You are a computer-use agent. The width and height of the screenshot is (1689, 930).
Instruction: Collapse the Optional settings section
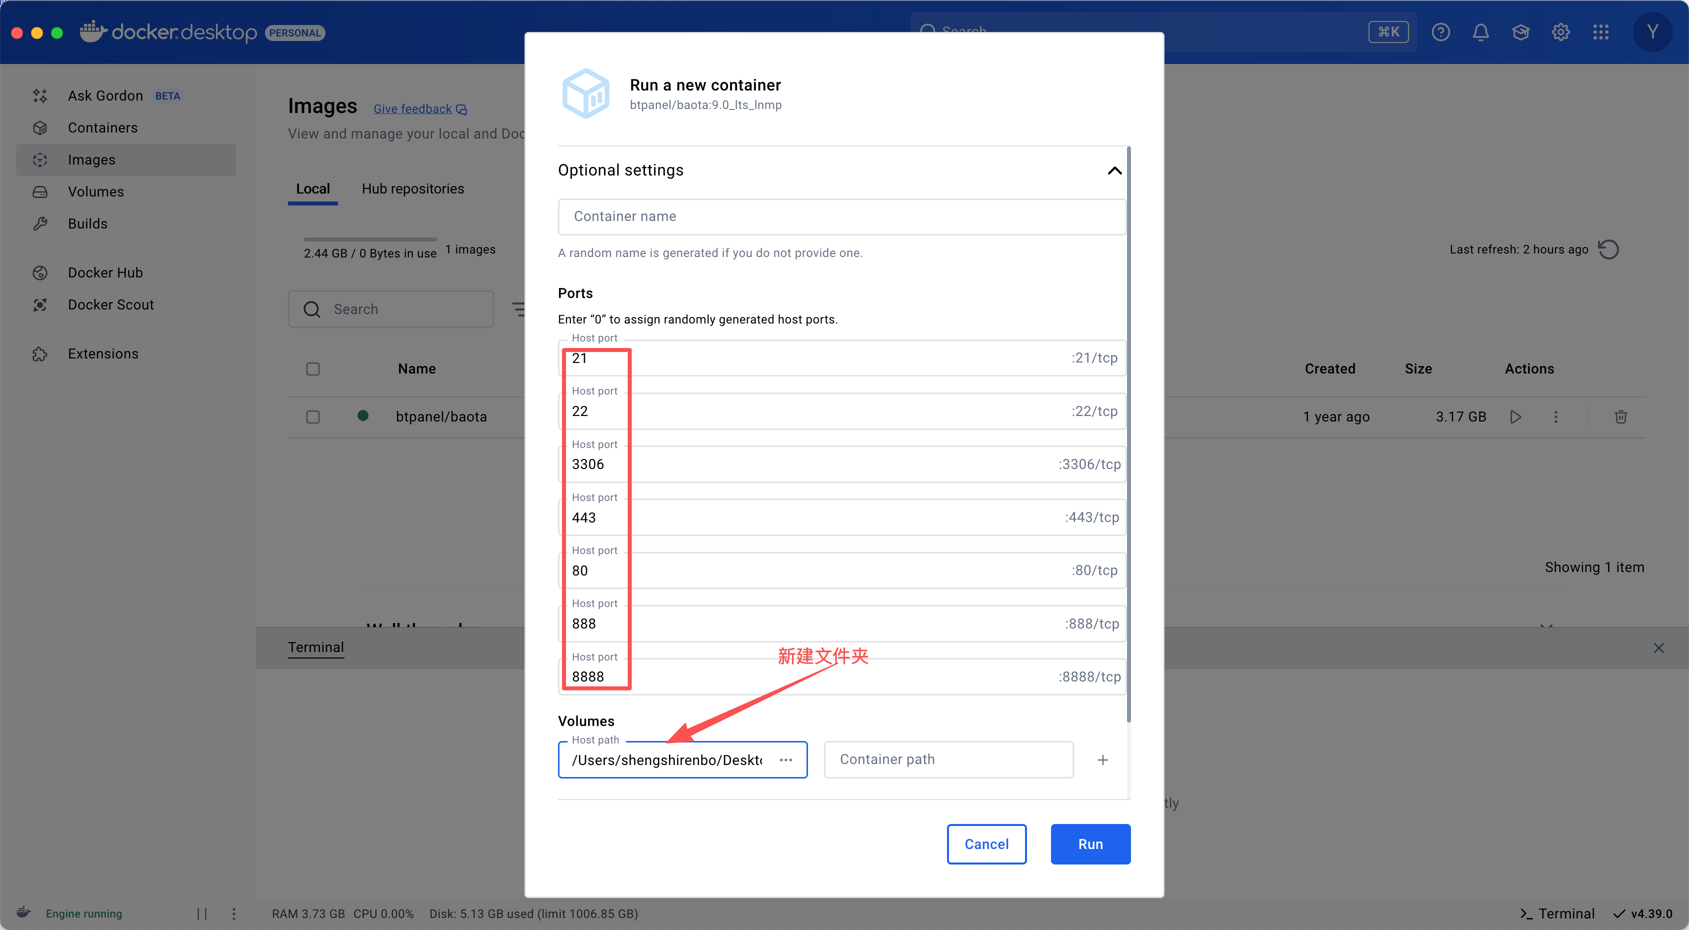click(1114, 170)
